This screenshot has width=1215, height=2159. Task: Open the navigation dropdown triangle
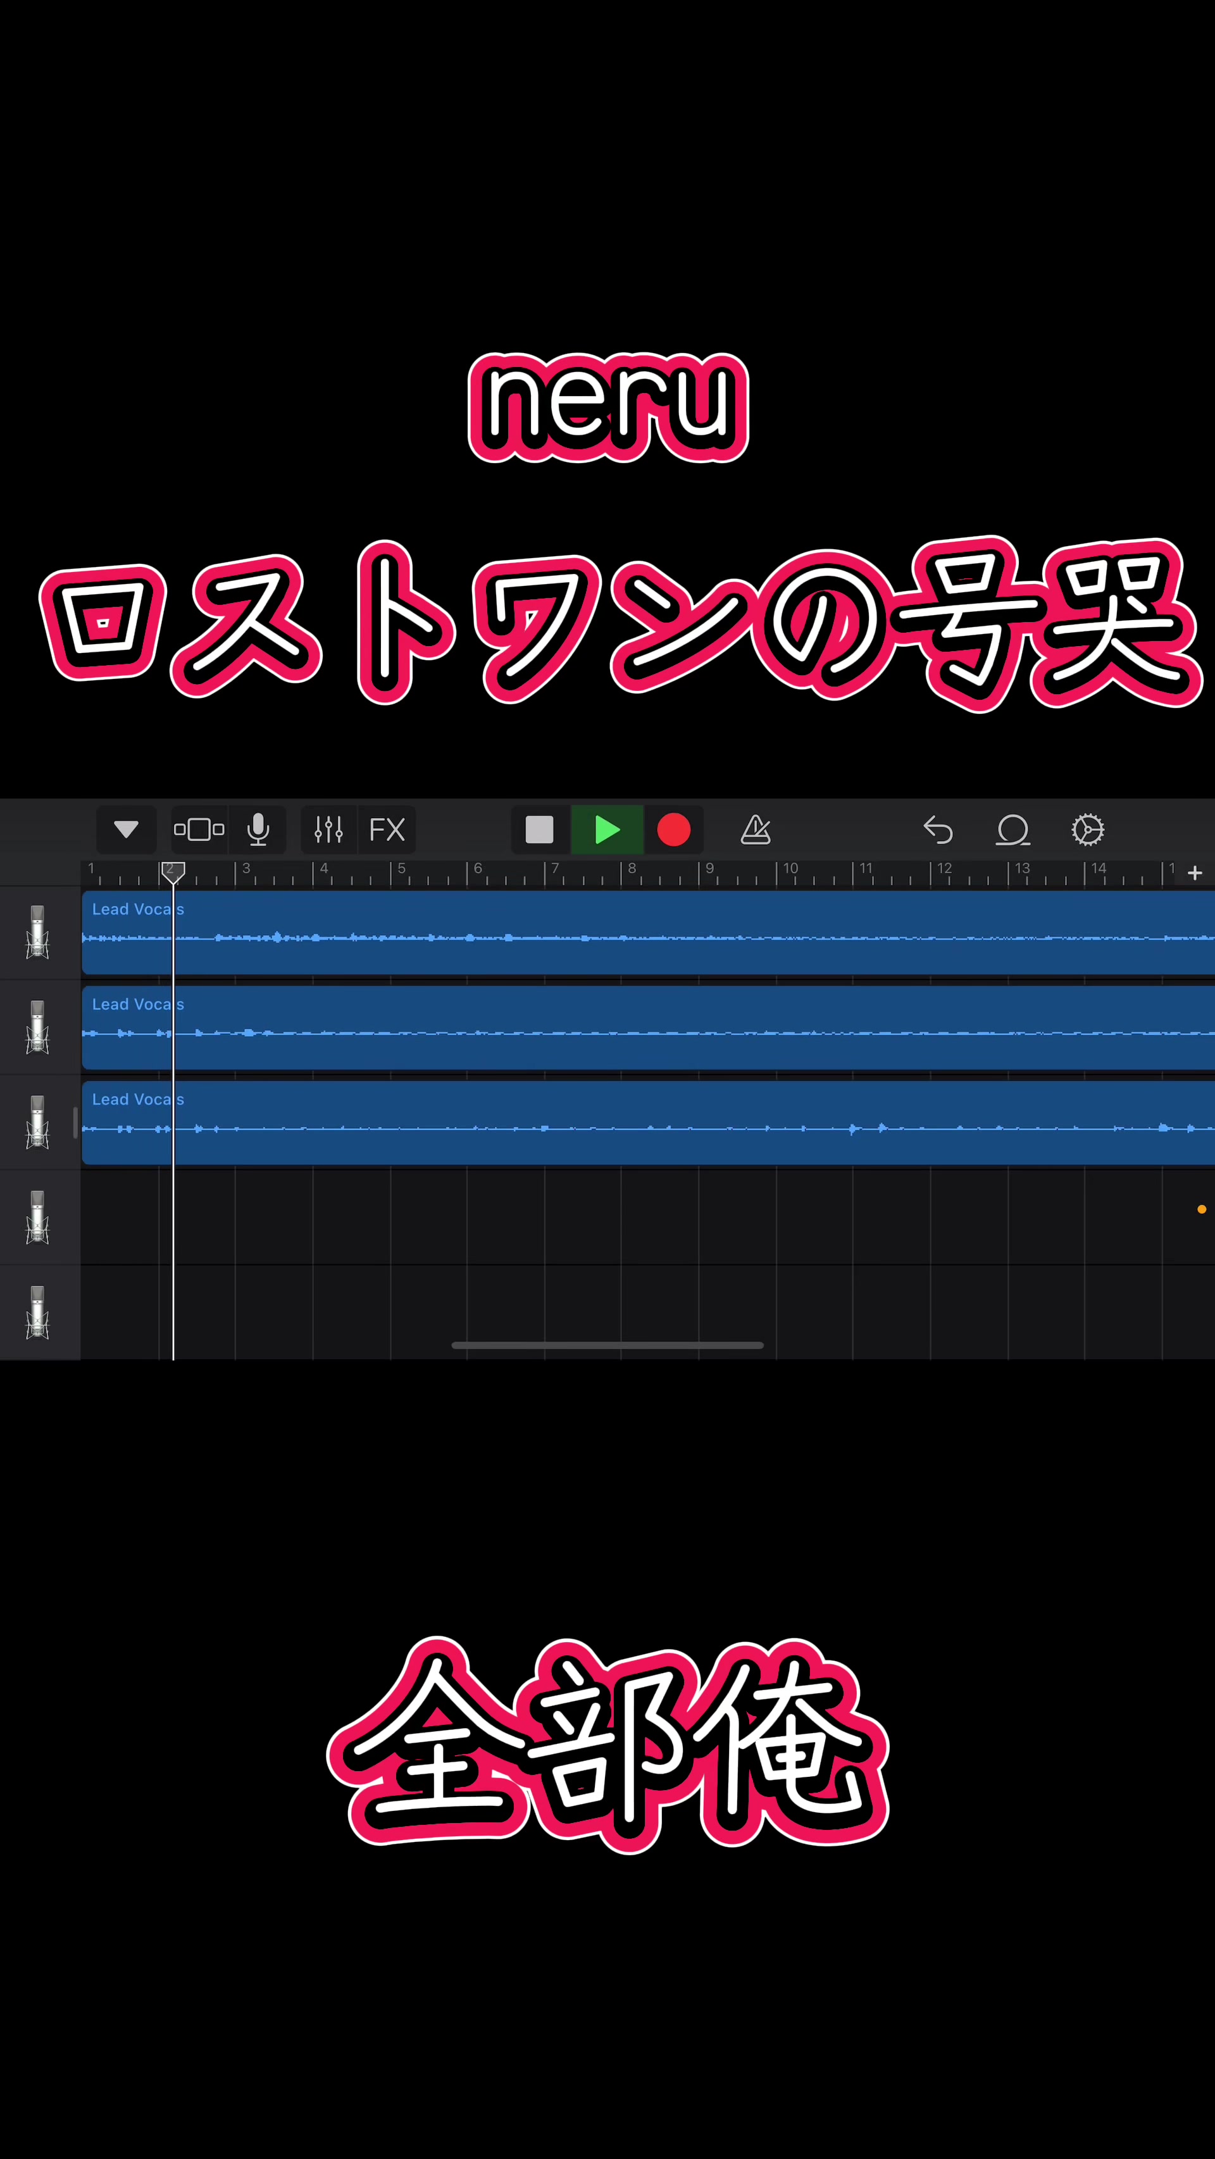coord(127,830)
